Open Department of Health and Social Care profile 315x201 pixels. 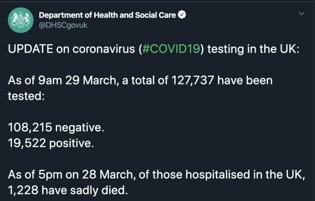(x=107, y=15)
